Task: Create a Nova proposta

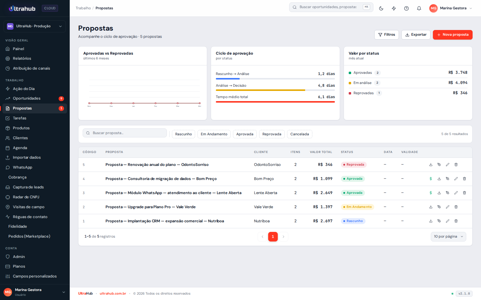Action: [x=453, y=35]
